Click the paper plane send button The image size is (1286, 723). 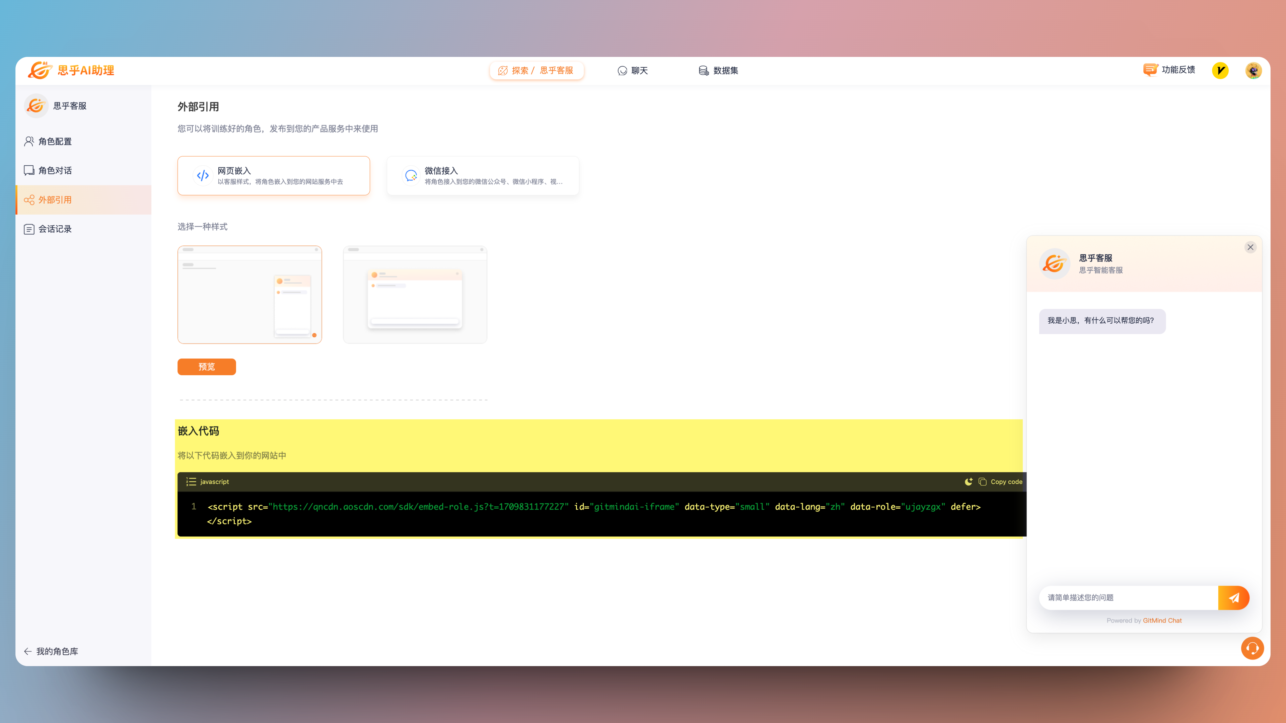pos(1233,598)
